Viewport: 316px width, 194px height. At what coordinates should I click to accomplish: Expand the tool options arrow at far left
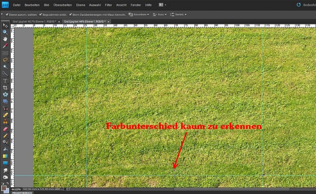click(x=2, y=14)
